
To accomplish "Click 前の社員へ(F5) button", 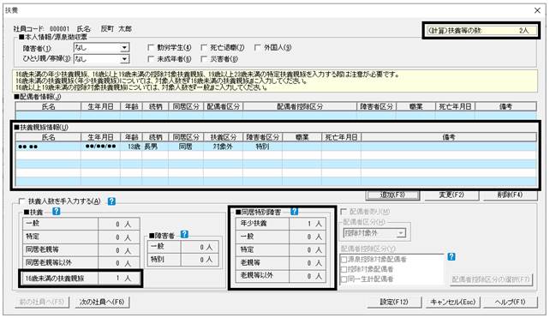I will [42, 303].
